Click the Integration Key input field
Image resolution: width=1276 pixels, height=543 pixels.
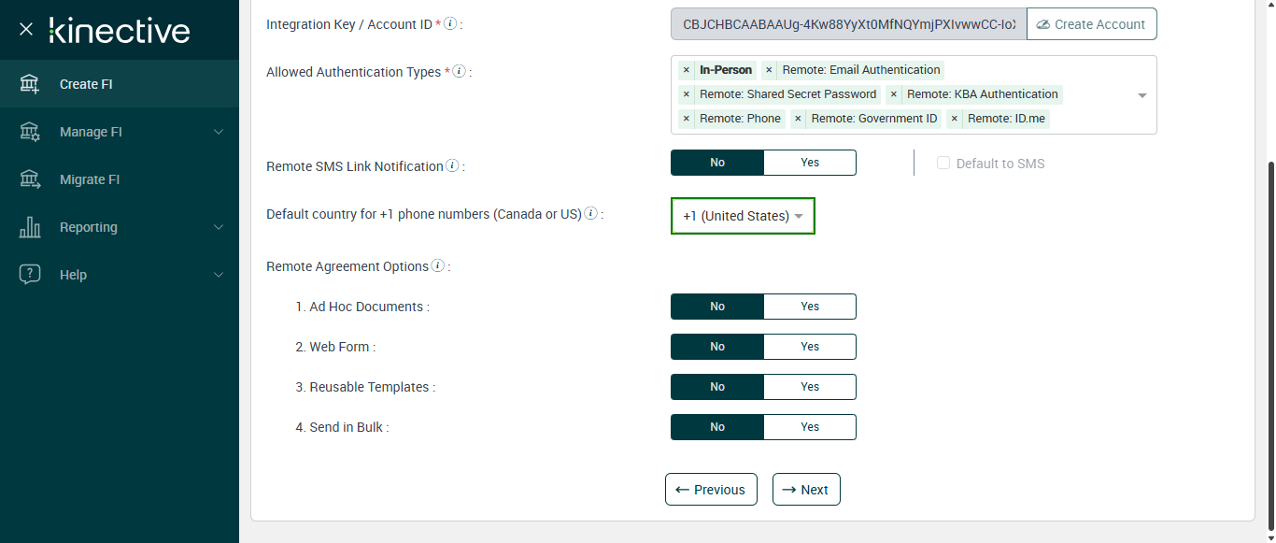pos(848,24)
